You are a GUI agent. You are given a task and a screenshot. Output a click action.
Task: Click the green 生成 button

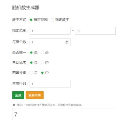pyautogui.click(x=18, y=95)
